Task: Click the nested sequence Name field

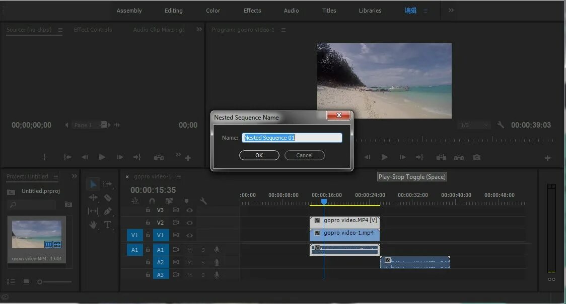Action: (292, 138)
